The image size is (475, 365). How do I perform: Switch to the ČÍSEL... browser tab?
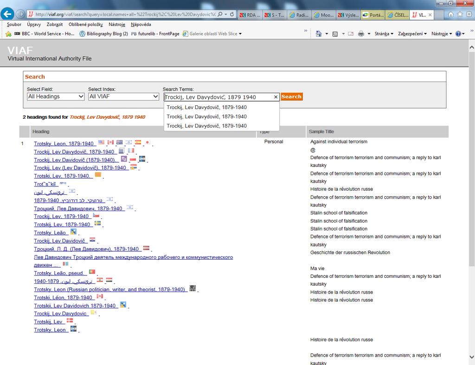pyautogui.click(x=398, y=14)
